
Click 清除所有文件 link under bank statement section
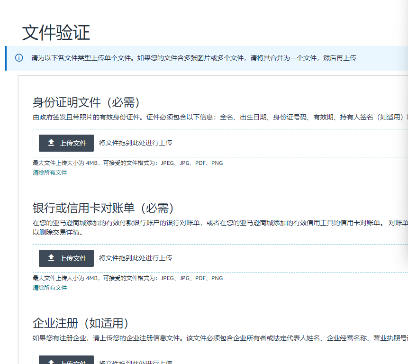click(x=50, y=288)
